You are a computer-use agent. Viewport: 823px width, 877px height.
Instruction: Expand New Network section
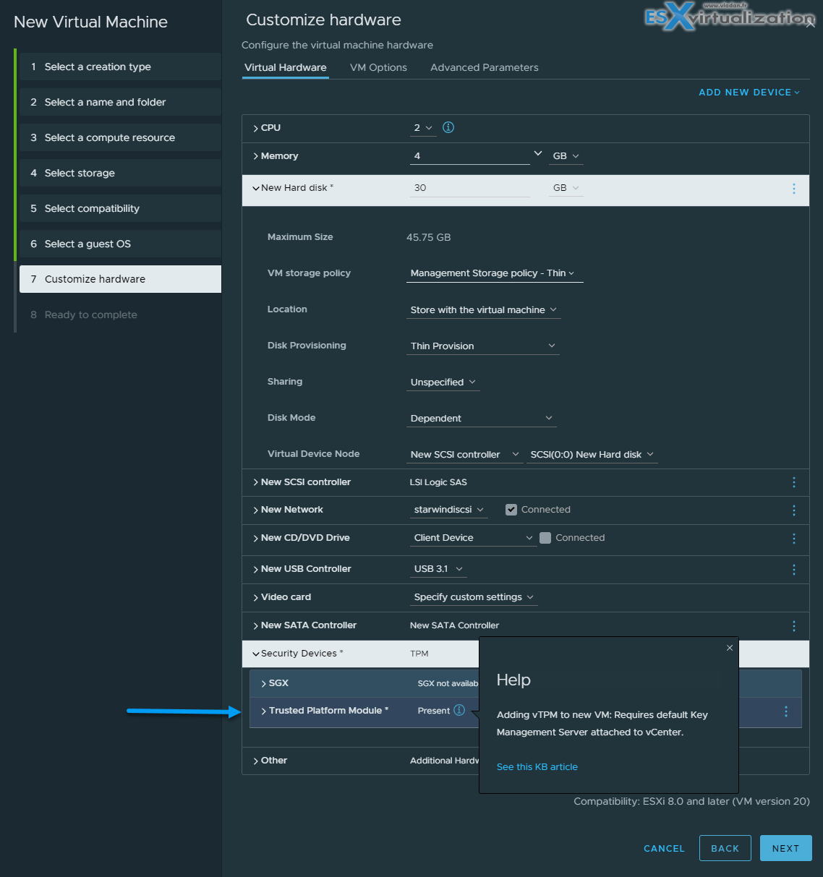[x=256, y=510]
